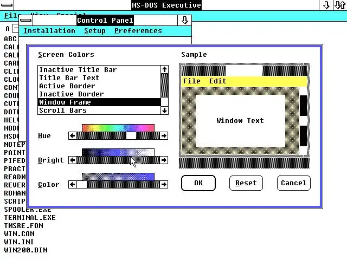
Task: Select WIN200.BIN in MS-DOS Executive
Action: pyautogui.click(x=25, y=250)
